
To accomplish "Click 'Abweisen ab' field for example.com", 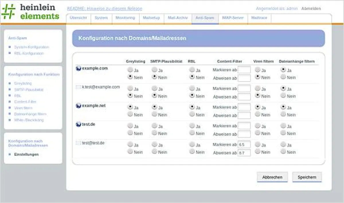I will pos(244,78).
